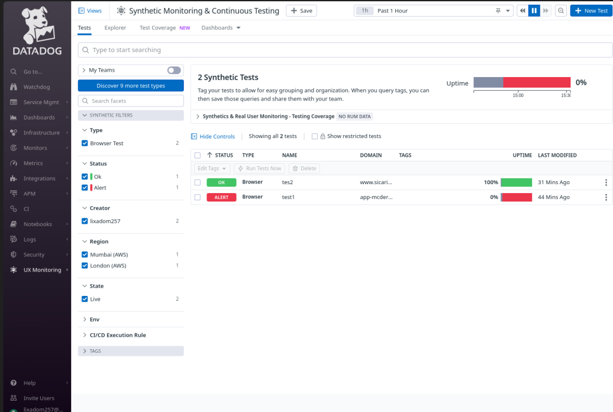Open Watchdog binoculars icon

coord(14,87)
